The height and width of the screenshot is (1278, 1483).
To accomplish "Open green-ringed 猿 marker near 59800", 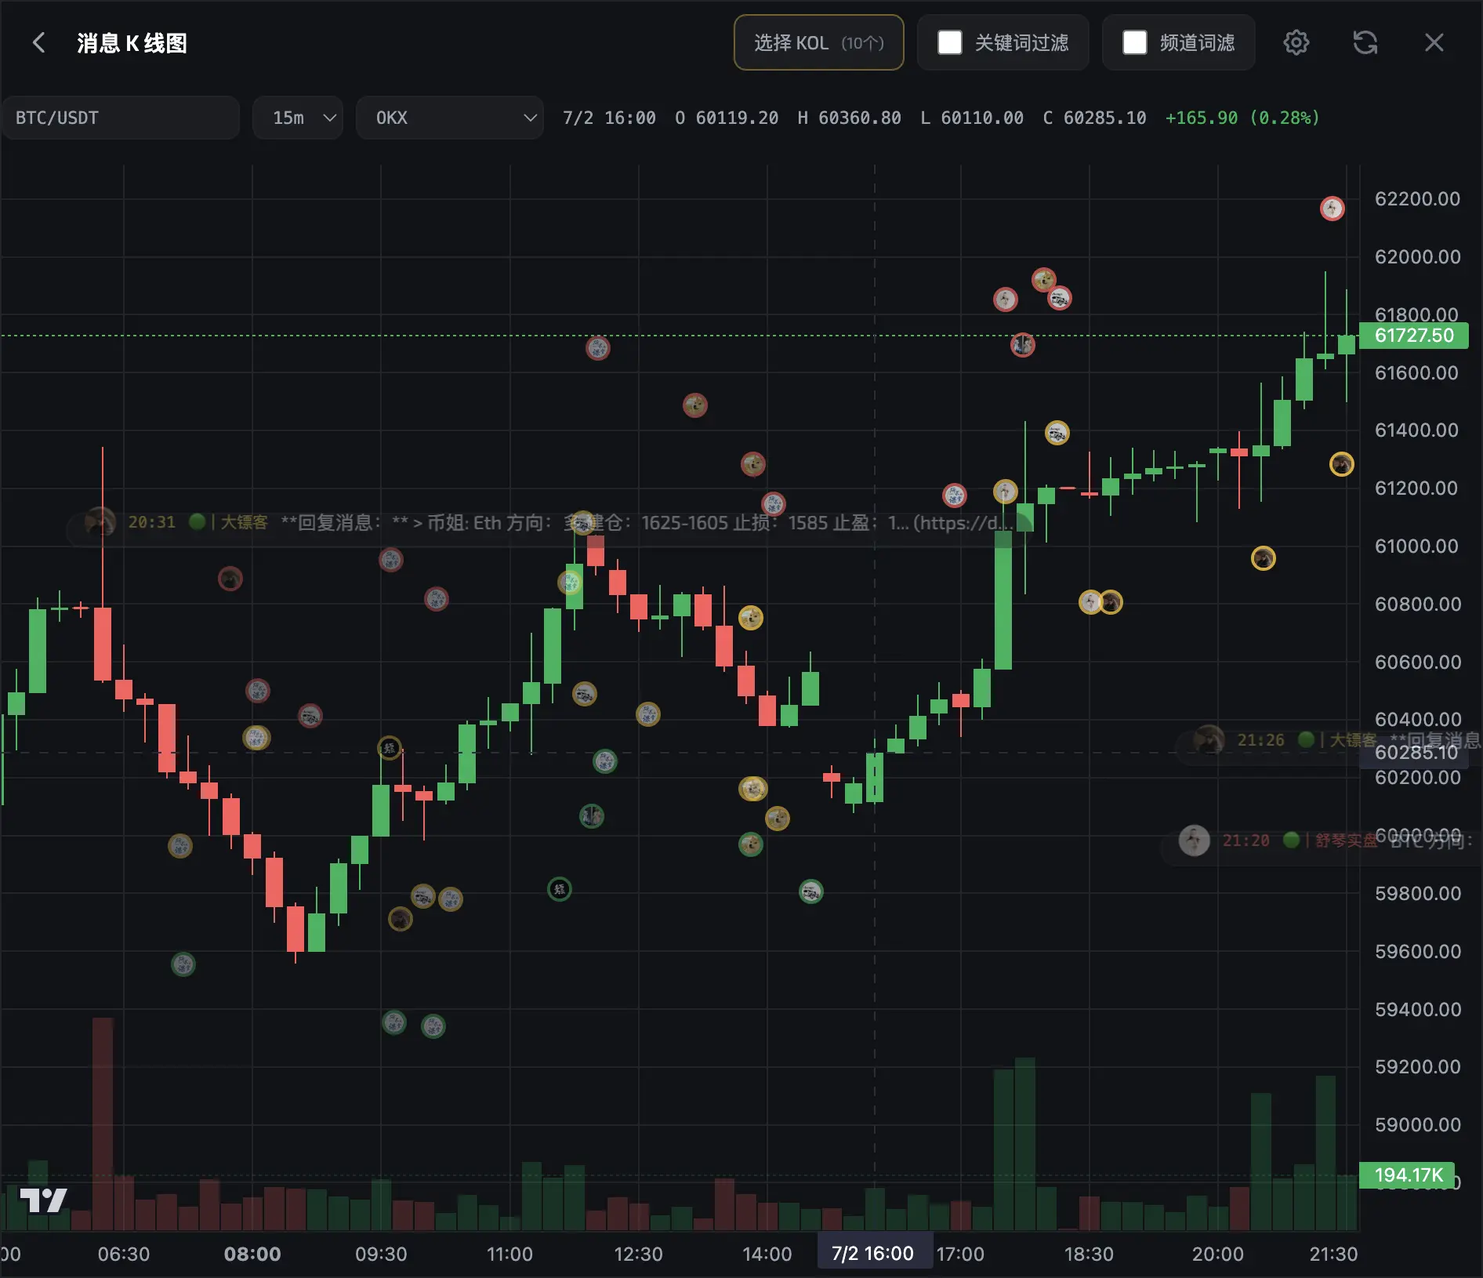I will point(560,889).
